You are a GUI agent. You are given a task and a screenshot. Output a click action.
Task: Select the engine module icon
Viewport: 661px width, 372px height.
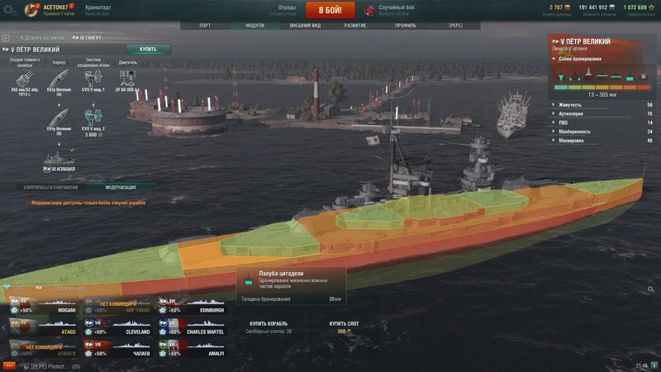click(127, 79)
